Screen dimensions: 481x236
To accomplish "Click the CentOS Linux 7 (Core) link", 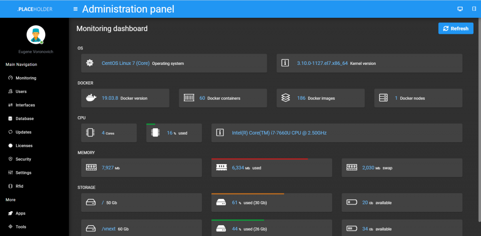I will pos(125,63).
